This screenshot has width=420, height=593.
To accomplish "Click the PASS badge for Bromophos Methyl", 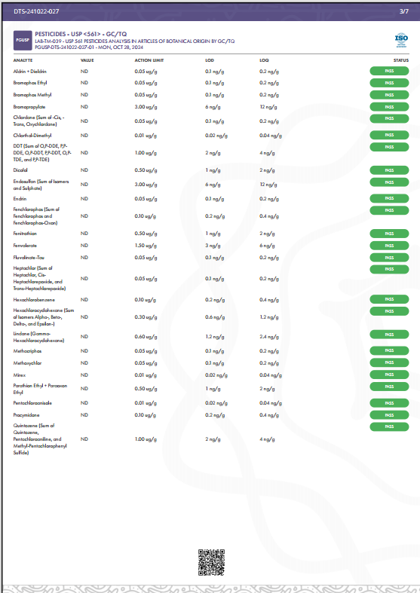I will pos(389,95).
